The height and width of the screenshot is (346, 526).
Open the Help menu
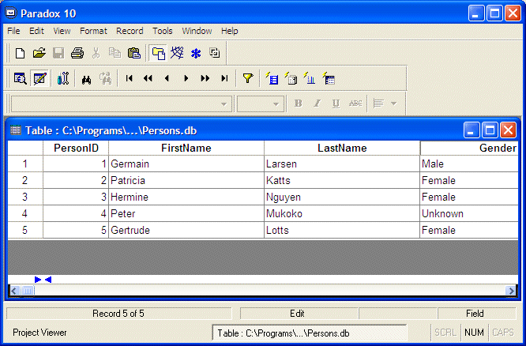230,31
